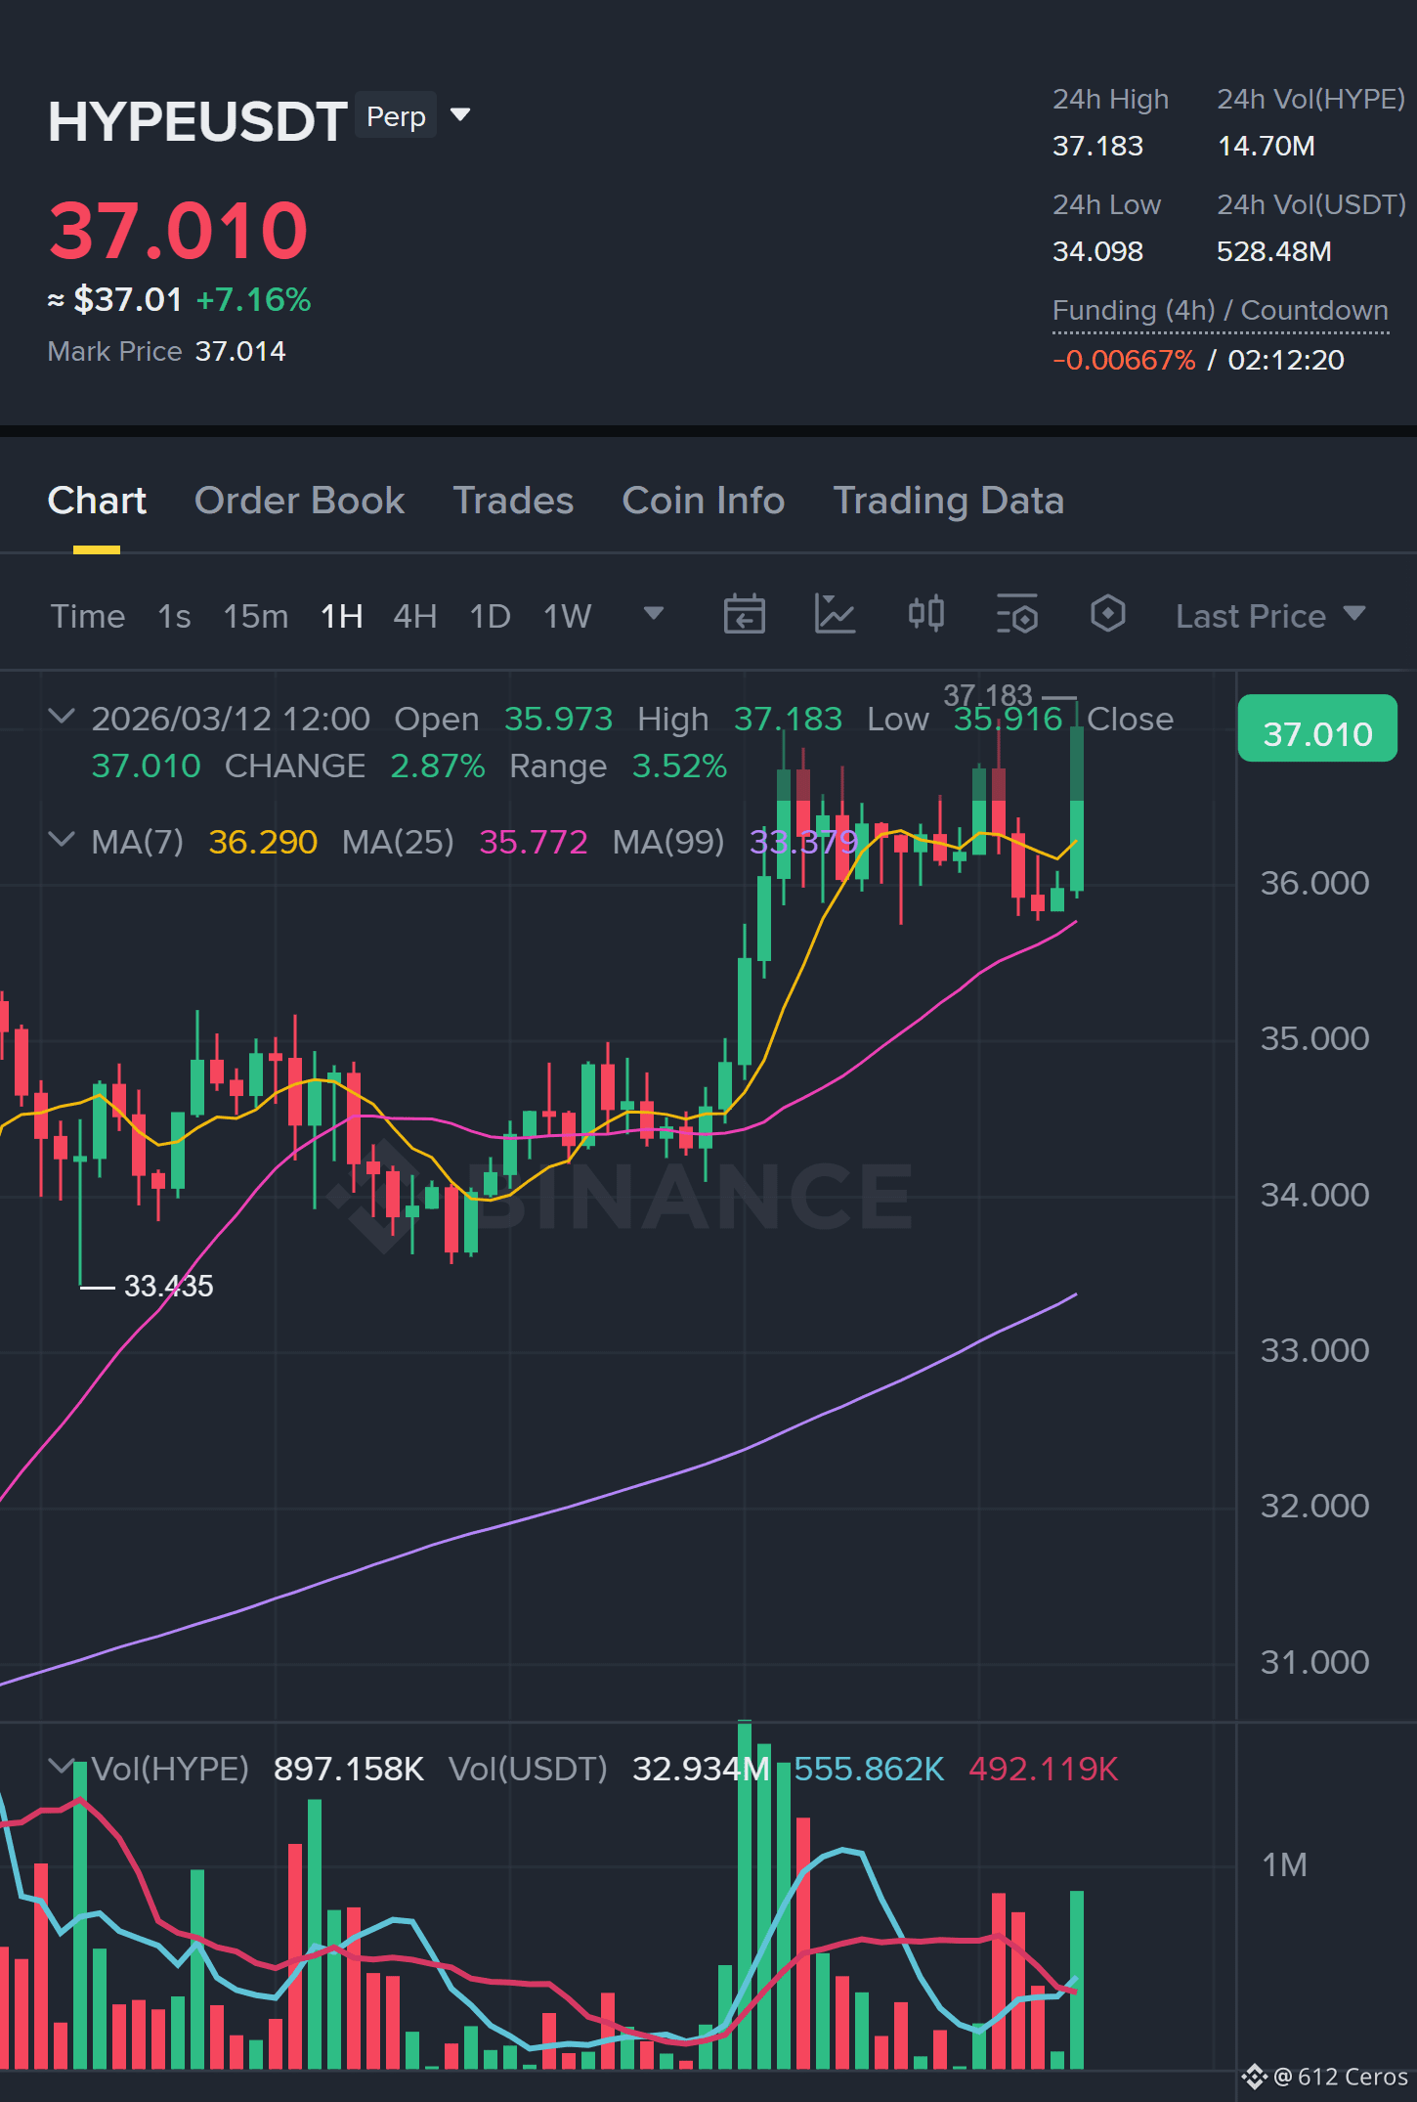Image resolution: width=1417 pixels, height=2102 pixels.
Task: Switch to the Order Book tab
Action: coord(299,501)
